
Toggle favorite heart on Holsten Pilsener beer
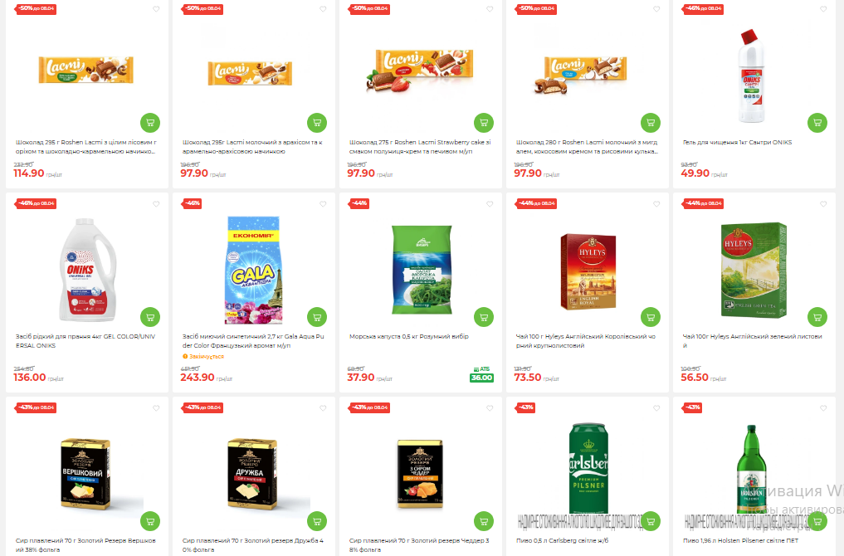click(823, 408)
